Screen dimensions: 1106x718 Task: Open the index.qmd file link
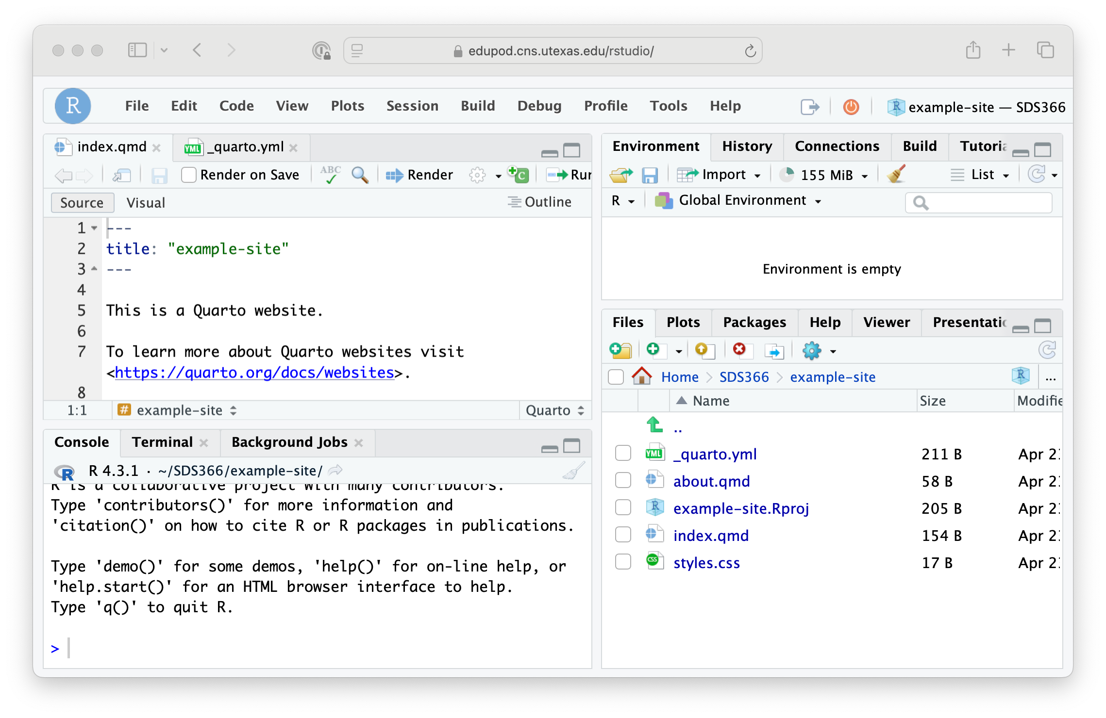coord(710,536)
